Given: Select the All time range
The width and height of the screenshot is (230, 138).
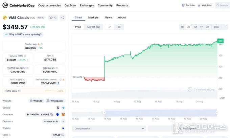Looking at the screenshot, I should click(x=208, y=27).
